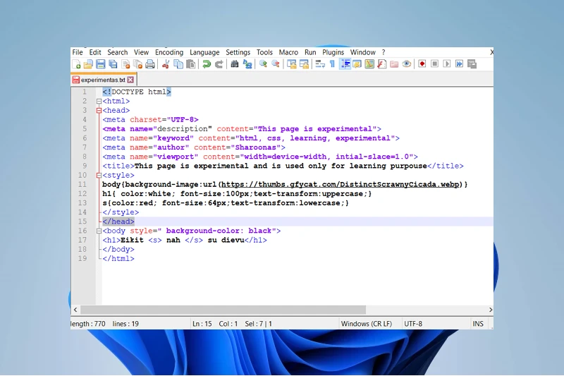
Task: Toggle Synchronize Vertical Scrolling
Action: (x=291, y=64)
